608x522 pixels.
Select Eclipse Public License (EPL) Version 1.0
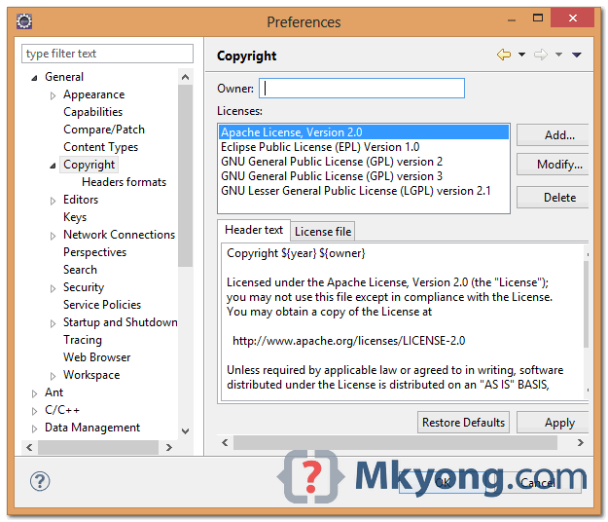(x=363, y=147)
